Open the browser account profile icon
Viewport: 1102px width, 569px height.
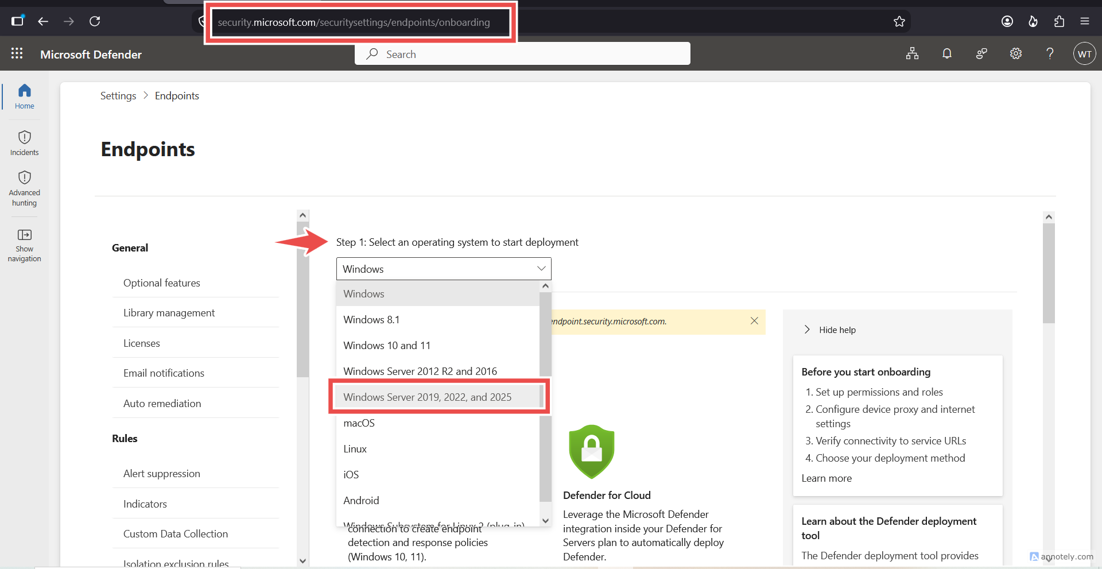(x=1007, y=21)
